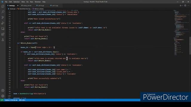Open the File menu
The image size is (191, 107).
click(6, 2)
